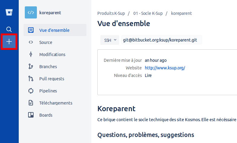Click the Vue d'ensemble overview icon
This screenshot has height=143, width=237.
pos(31,30)
